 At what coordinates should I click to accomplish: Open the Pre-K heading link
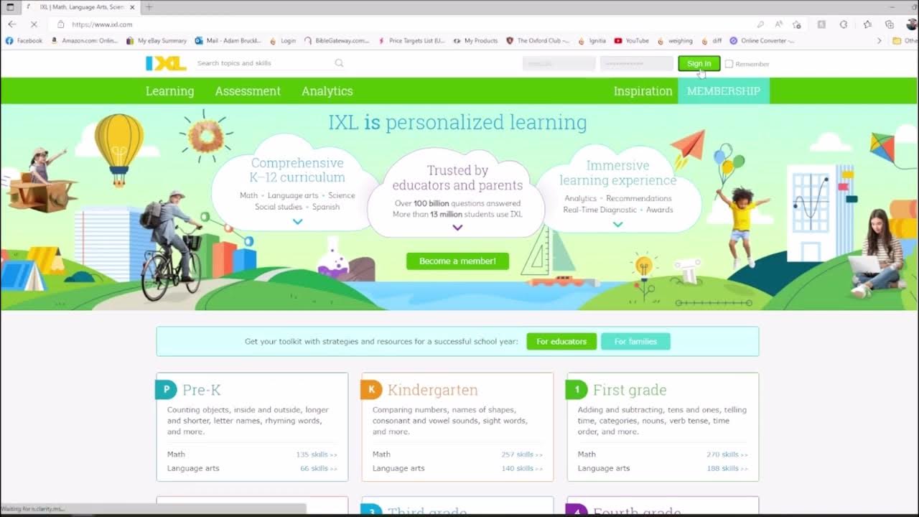[202, 390]
